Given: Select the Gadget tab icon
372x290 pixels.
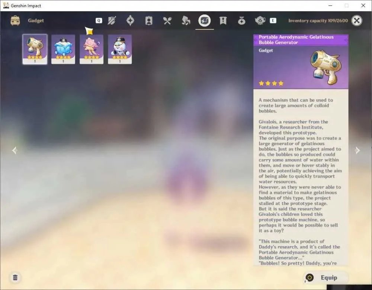Looking at the screenshot, I should pyautogui.click(x=205, y=20).
